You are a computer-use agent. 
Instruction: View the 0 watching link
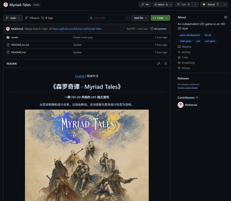pyautogui.click(x=186, y=63)
